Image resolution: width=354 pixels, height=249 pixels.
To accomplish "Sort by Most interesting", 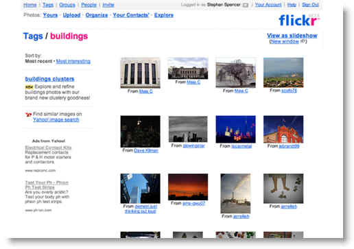I will [73, 61].
